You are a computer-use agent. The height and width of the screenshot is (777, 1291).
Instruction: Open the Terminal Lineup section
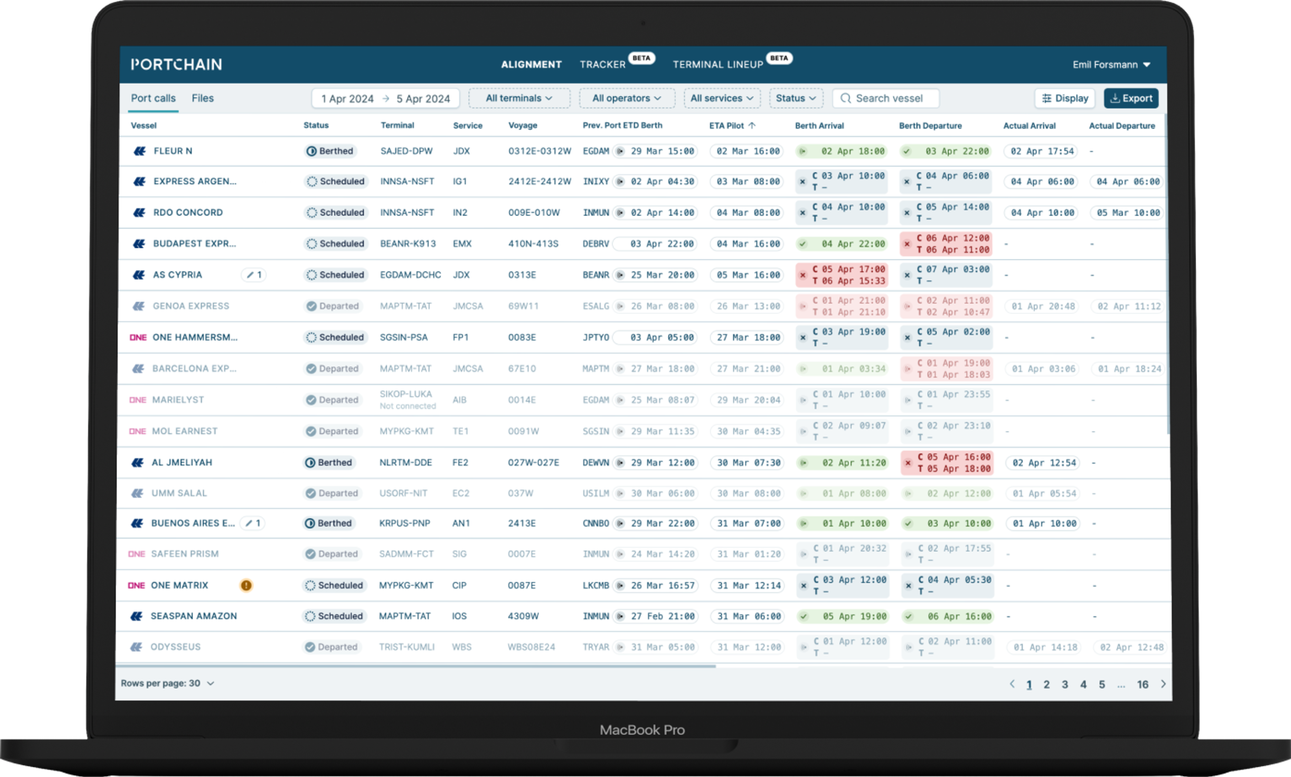tap(717, 65)
